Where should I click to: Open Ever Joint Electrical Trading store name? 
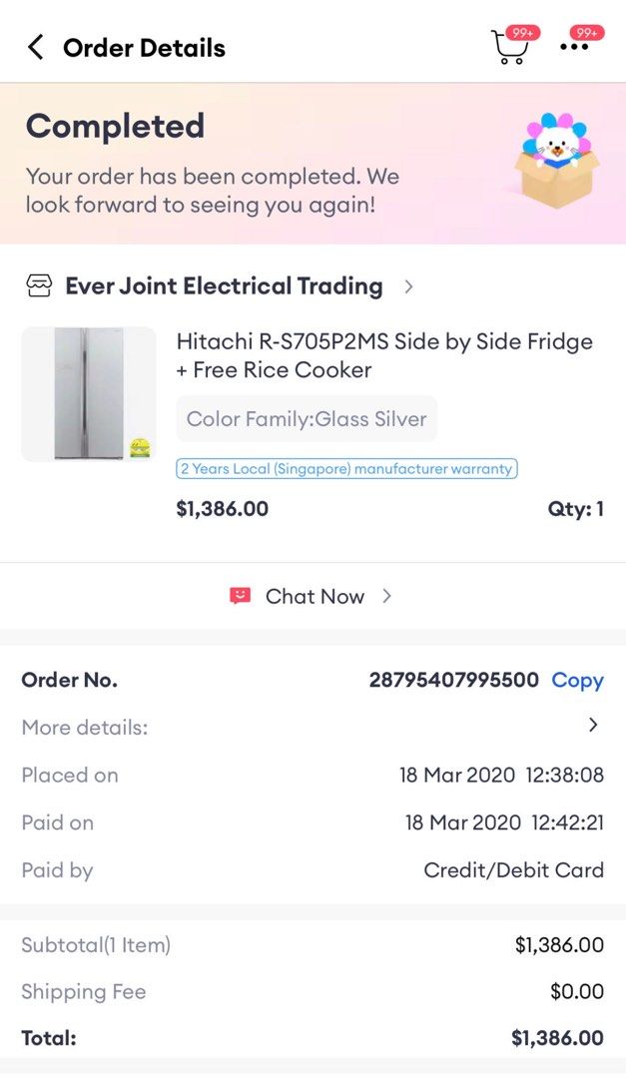pyautogui.click(x=224, y=285)
